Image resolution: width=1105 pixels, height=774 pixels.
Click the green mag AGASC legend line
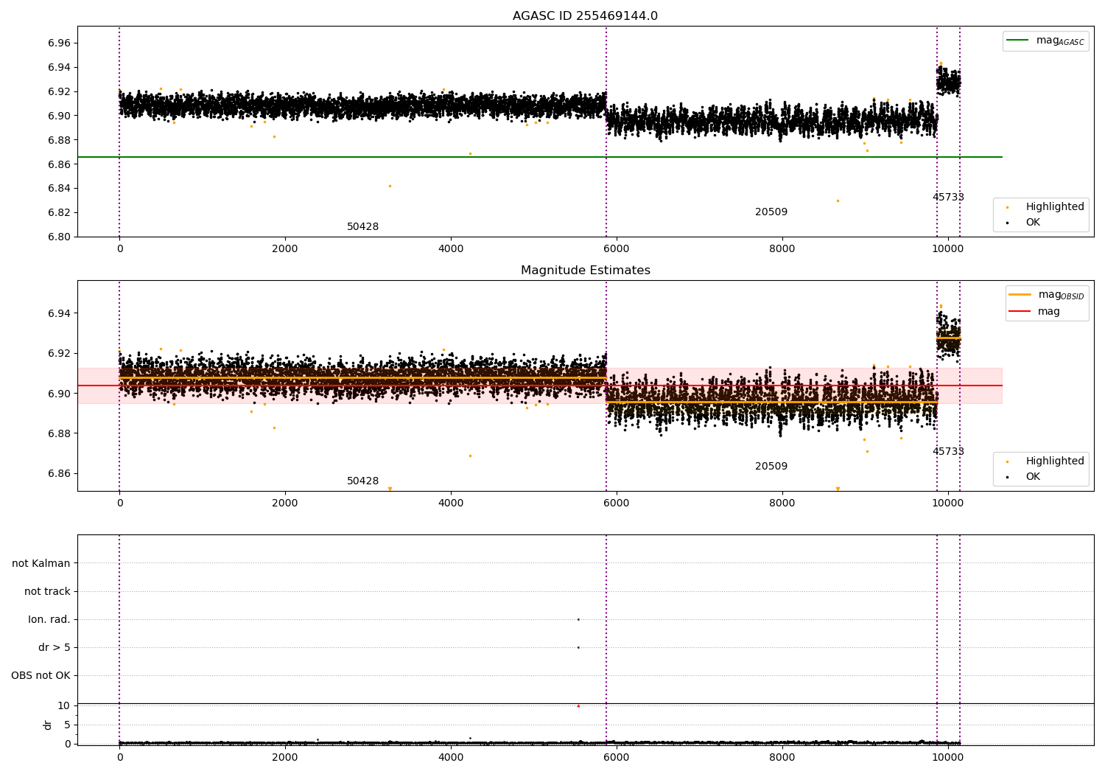pos(1019,41)
